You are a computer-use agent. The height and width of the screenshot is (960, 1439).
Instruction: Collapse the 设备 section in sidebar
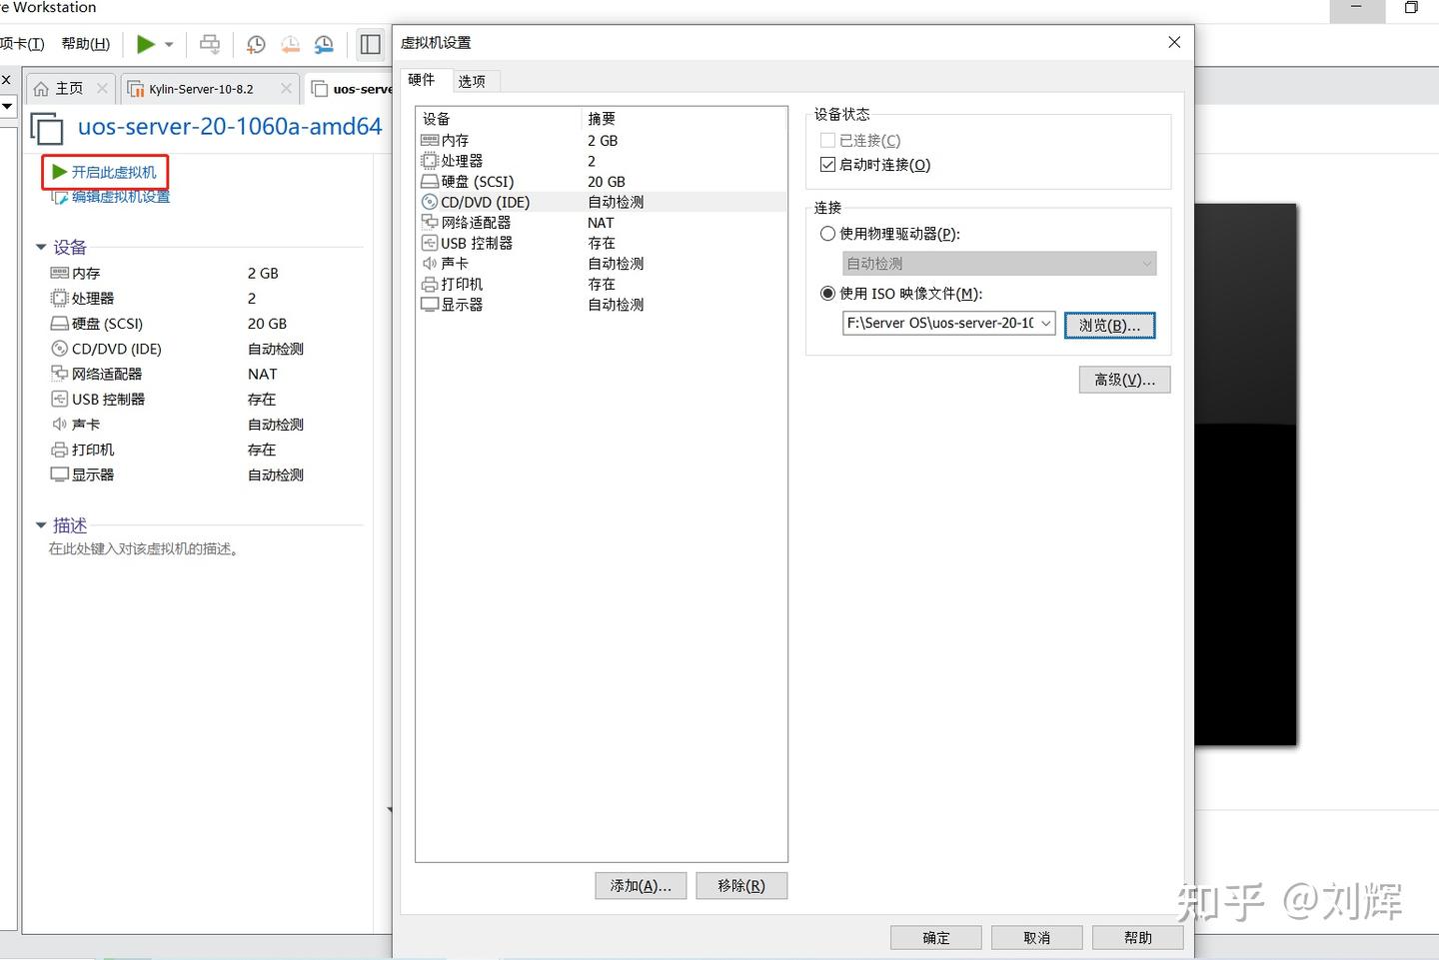click(x=40, y=247)
